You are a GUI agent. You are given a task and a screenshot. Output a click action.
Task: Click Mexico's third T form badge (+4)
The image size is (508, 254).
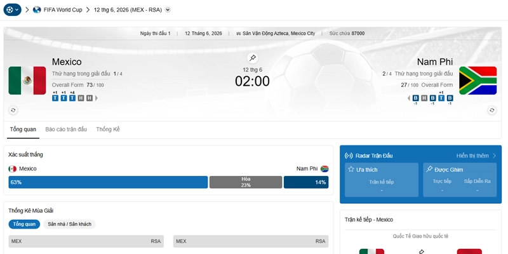(72, 98)
